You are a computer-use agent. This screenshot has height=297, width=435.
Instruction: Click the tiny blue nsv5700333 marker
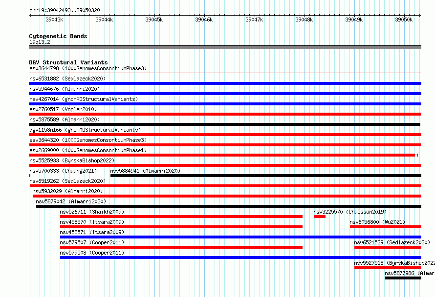(x=30, y=176)
